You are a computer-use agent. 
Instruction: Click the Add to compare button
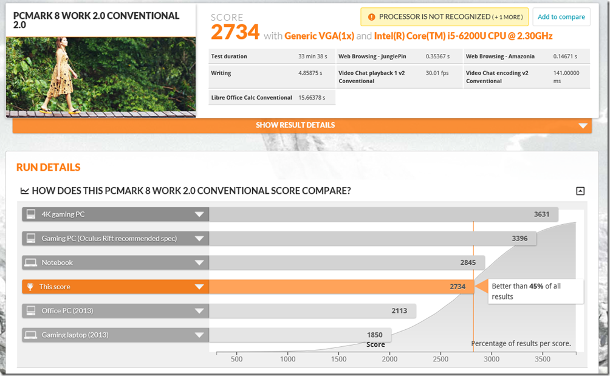pyautogui.click(x=561, y=17)
